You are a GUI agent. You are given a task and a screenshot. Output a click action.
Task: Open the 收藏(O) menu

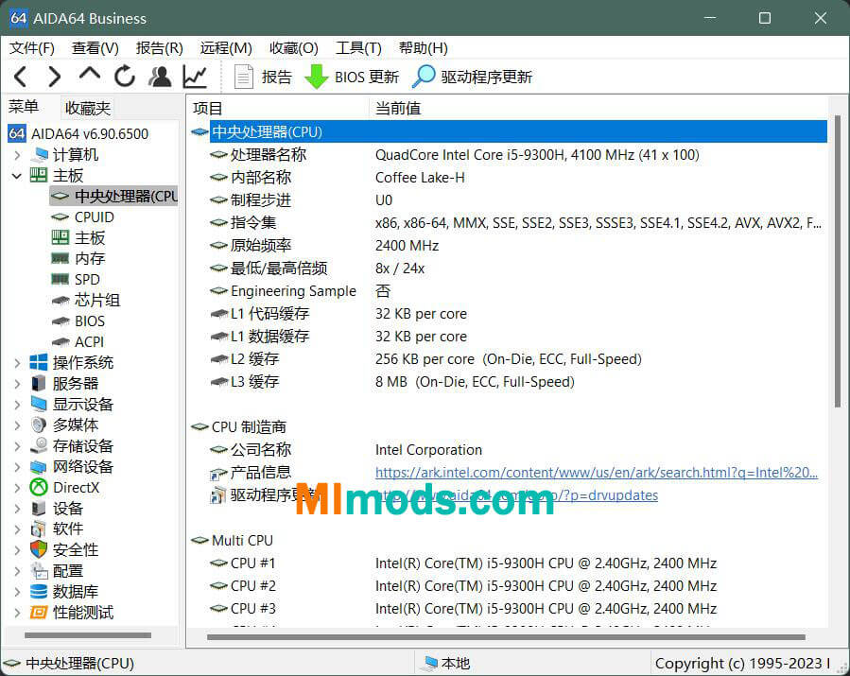coord(293,48)
